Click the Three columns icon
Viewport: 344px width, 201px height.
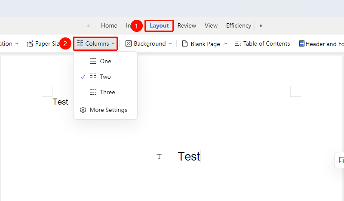click(93, 92)
